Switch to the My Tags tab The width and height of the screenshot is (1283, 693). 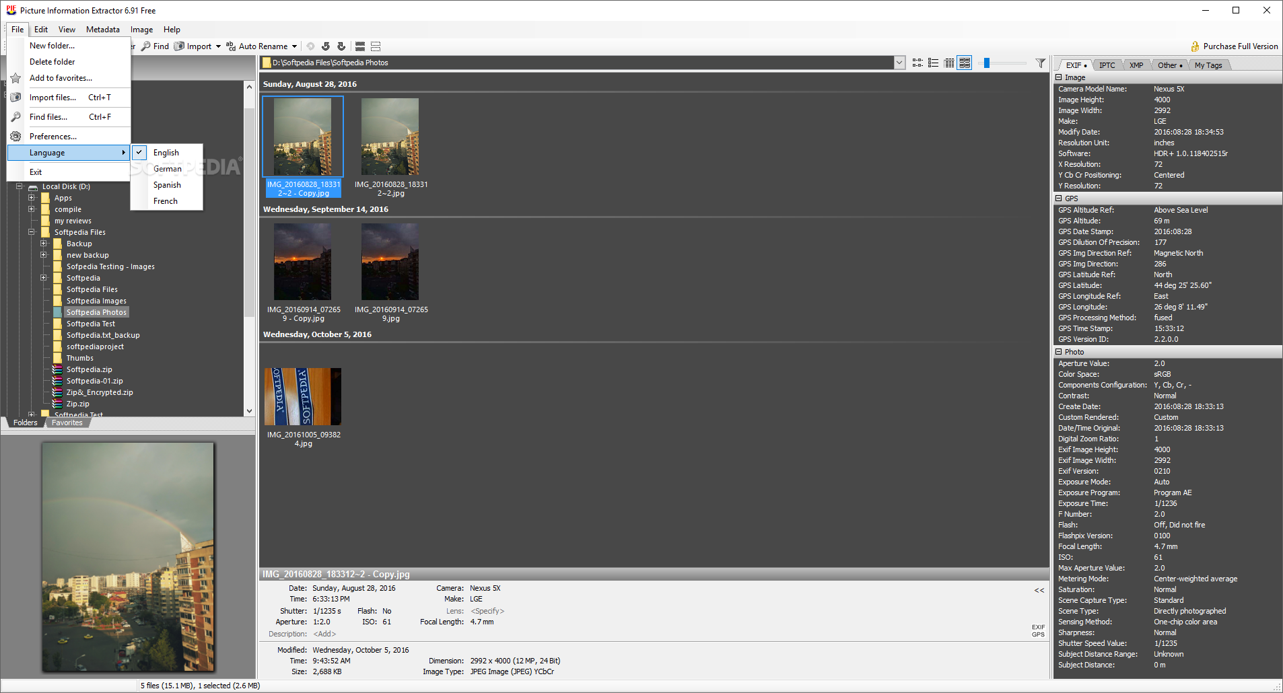(x=1208, y=65)
